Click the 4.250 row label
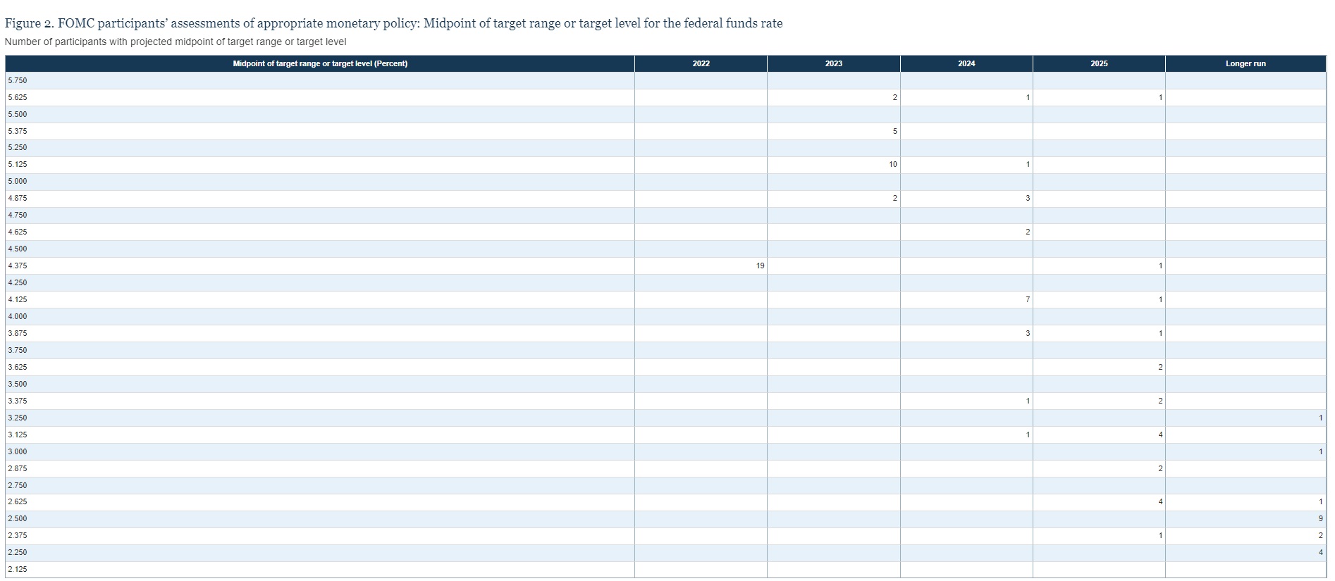 tap(18, 282)
